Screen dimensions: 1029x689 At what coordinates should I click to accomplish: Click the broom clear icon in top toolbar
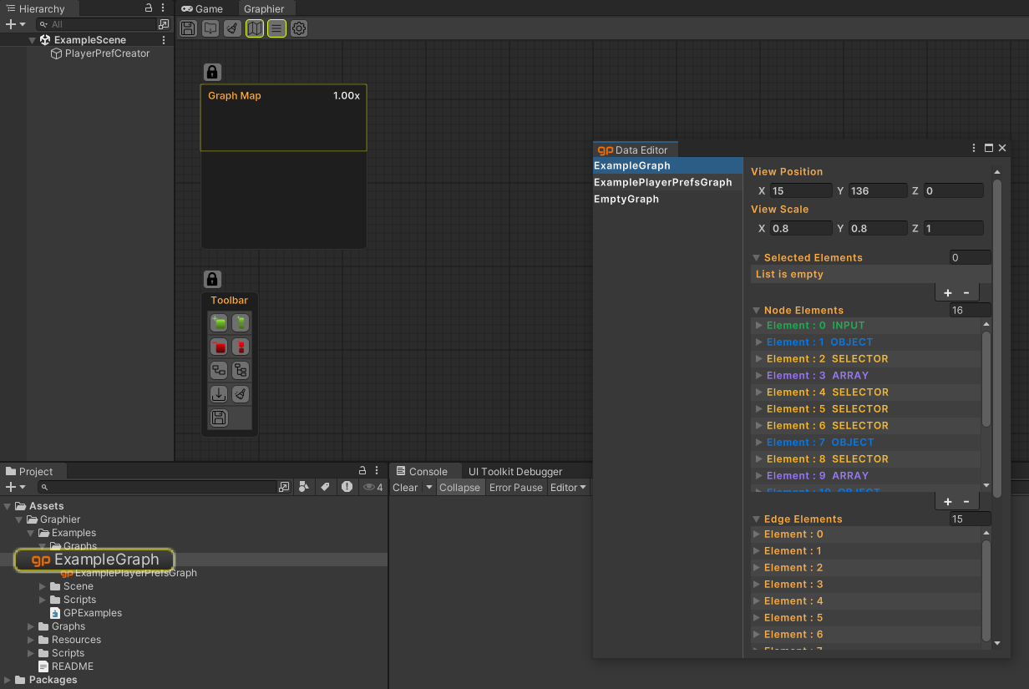point(233,28)
